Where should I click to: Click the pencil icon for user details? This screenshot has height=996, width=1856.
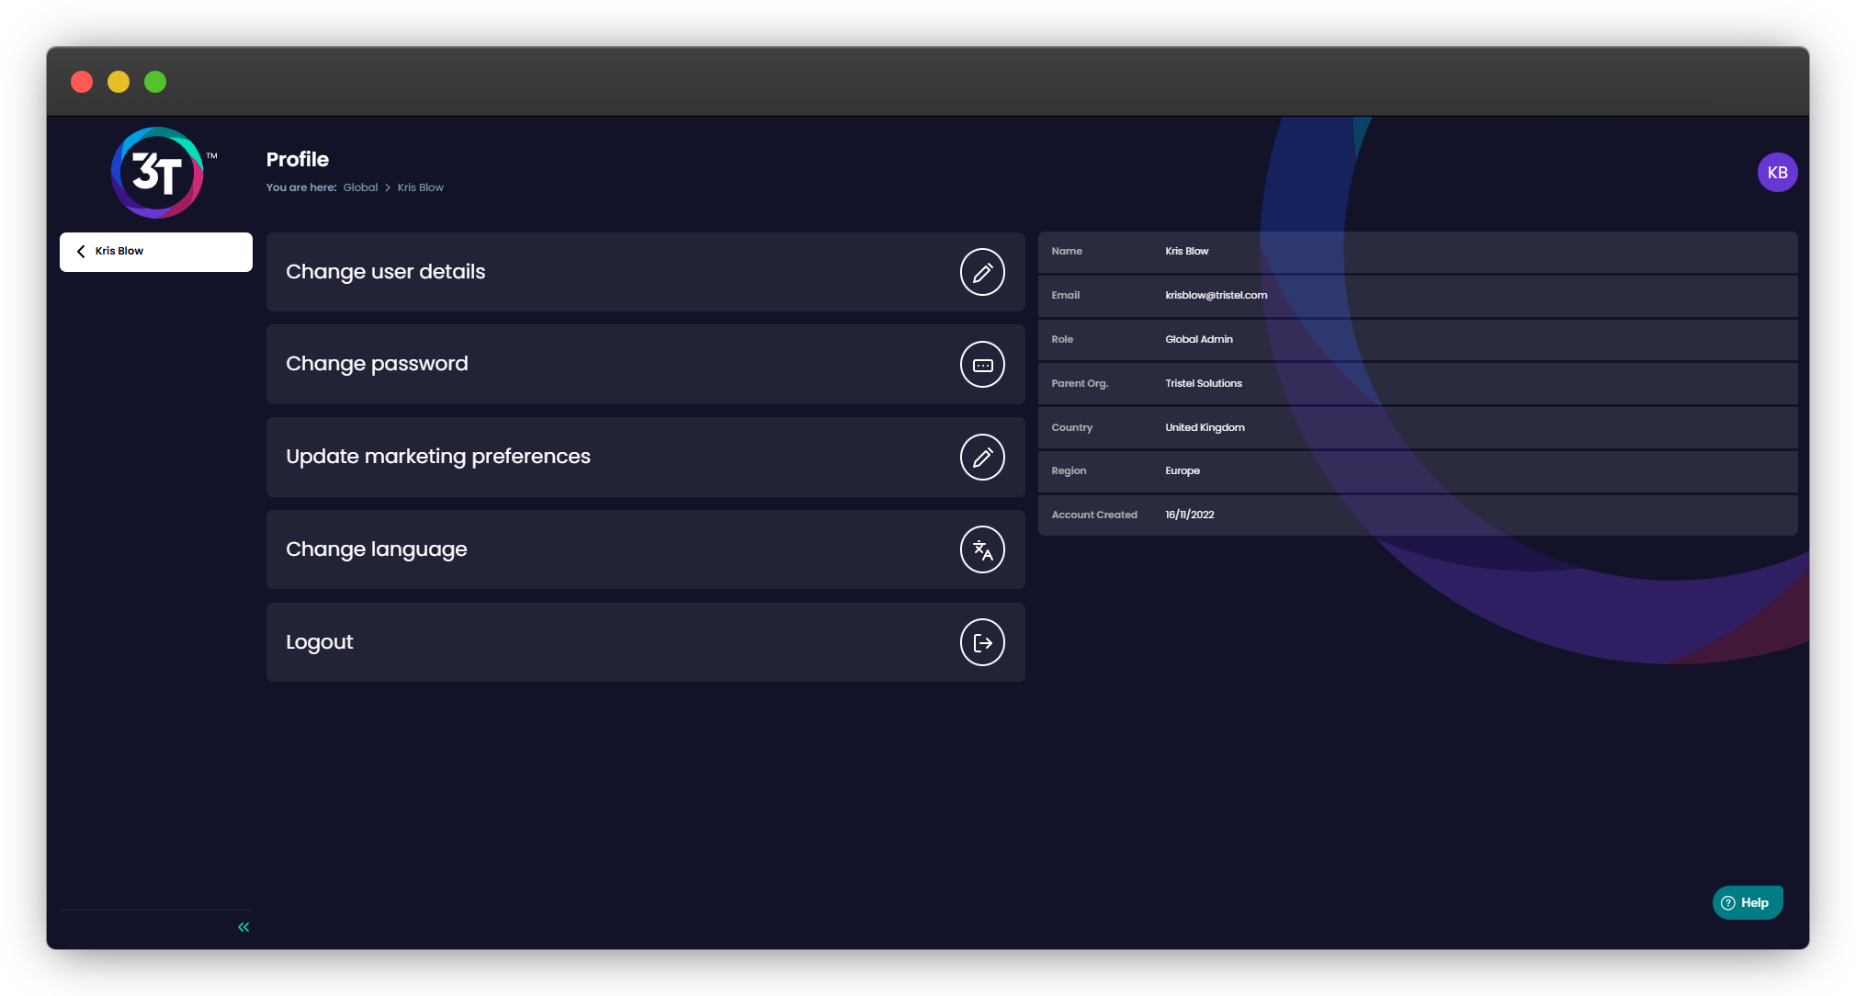tap(982, 272)
